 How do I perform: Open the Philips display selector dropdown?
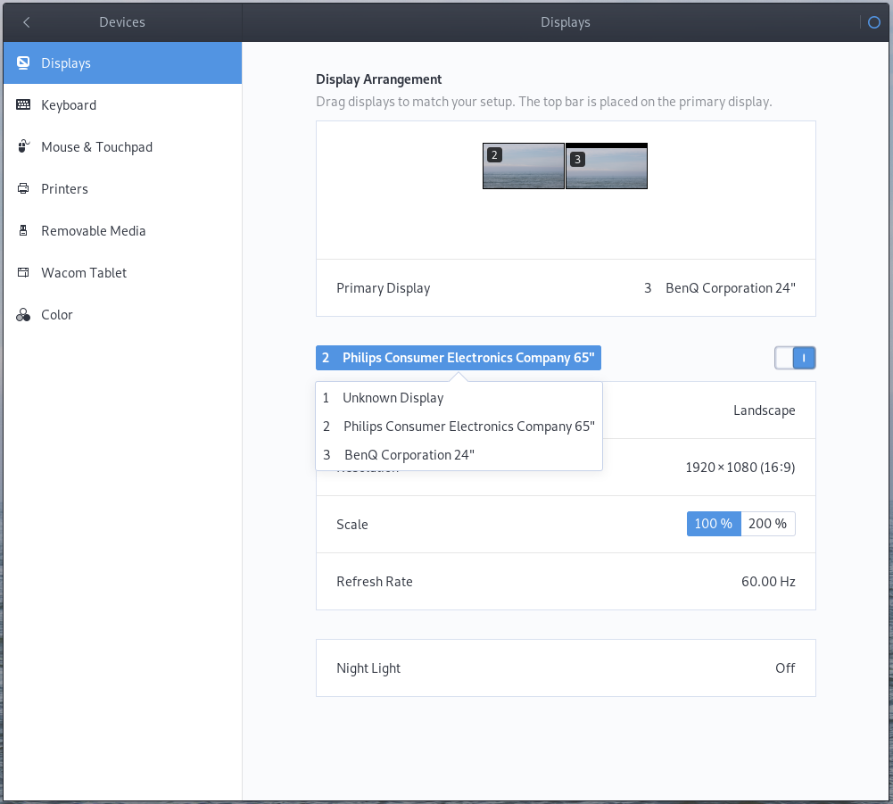[x=459, y=358]
